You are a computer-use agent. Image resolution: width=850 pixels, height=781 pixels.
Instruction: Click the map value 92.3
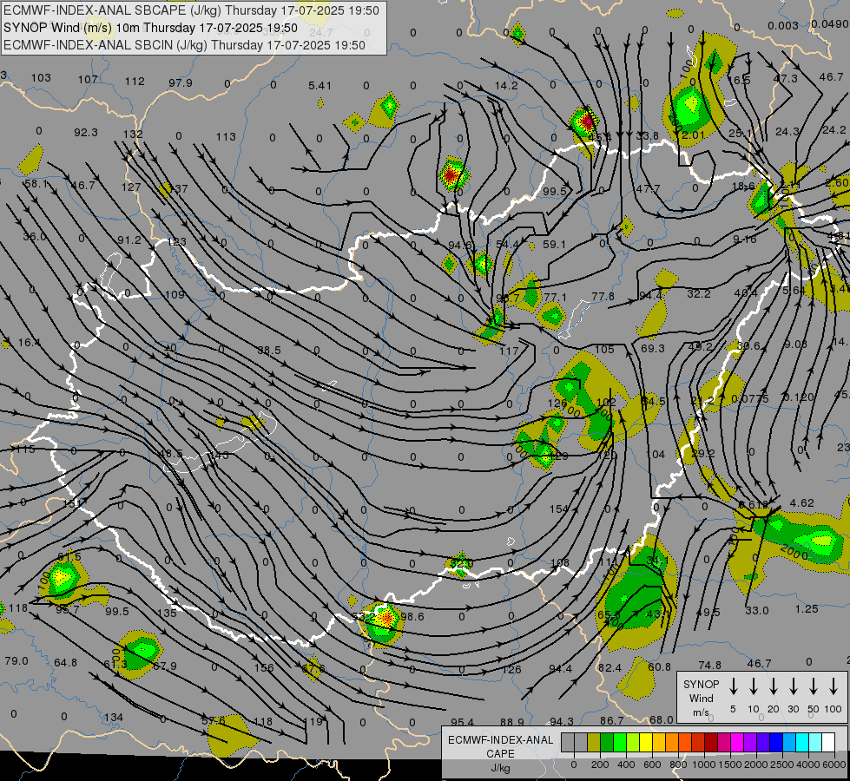click(x=86, y=132)
